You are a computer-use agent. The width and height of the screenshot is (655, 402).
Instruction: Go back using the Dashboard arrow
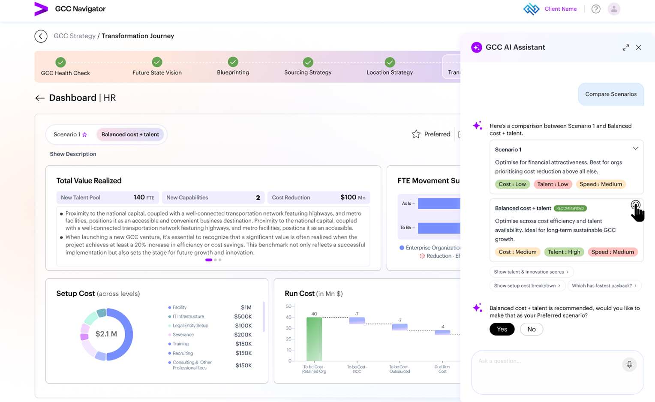[40, 98]
